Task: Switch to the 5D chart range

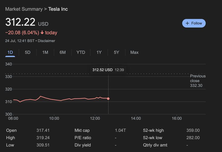Action: pos(27,52)
